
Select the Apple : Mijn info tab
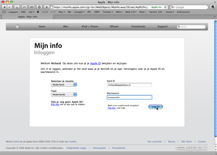click(28, 17)
